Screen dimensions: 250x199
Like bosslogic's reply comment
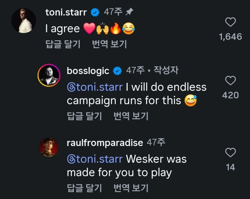230,81
